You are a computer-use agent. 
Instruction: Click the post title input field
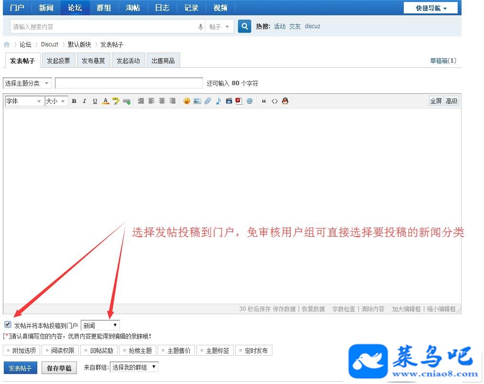tap(129, 83)
